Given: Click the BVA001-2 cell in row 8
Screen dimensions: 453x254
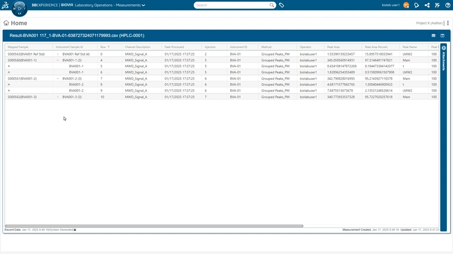Looking at the screenshot, I should pos(76,84).
